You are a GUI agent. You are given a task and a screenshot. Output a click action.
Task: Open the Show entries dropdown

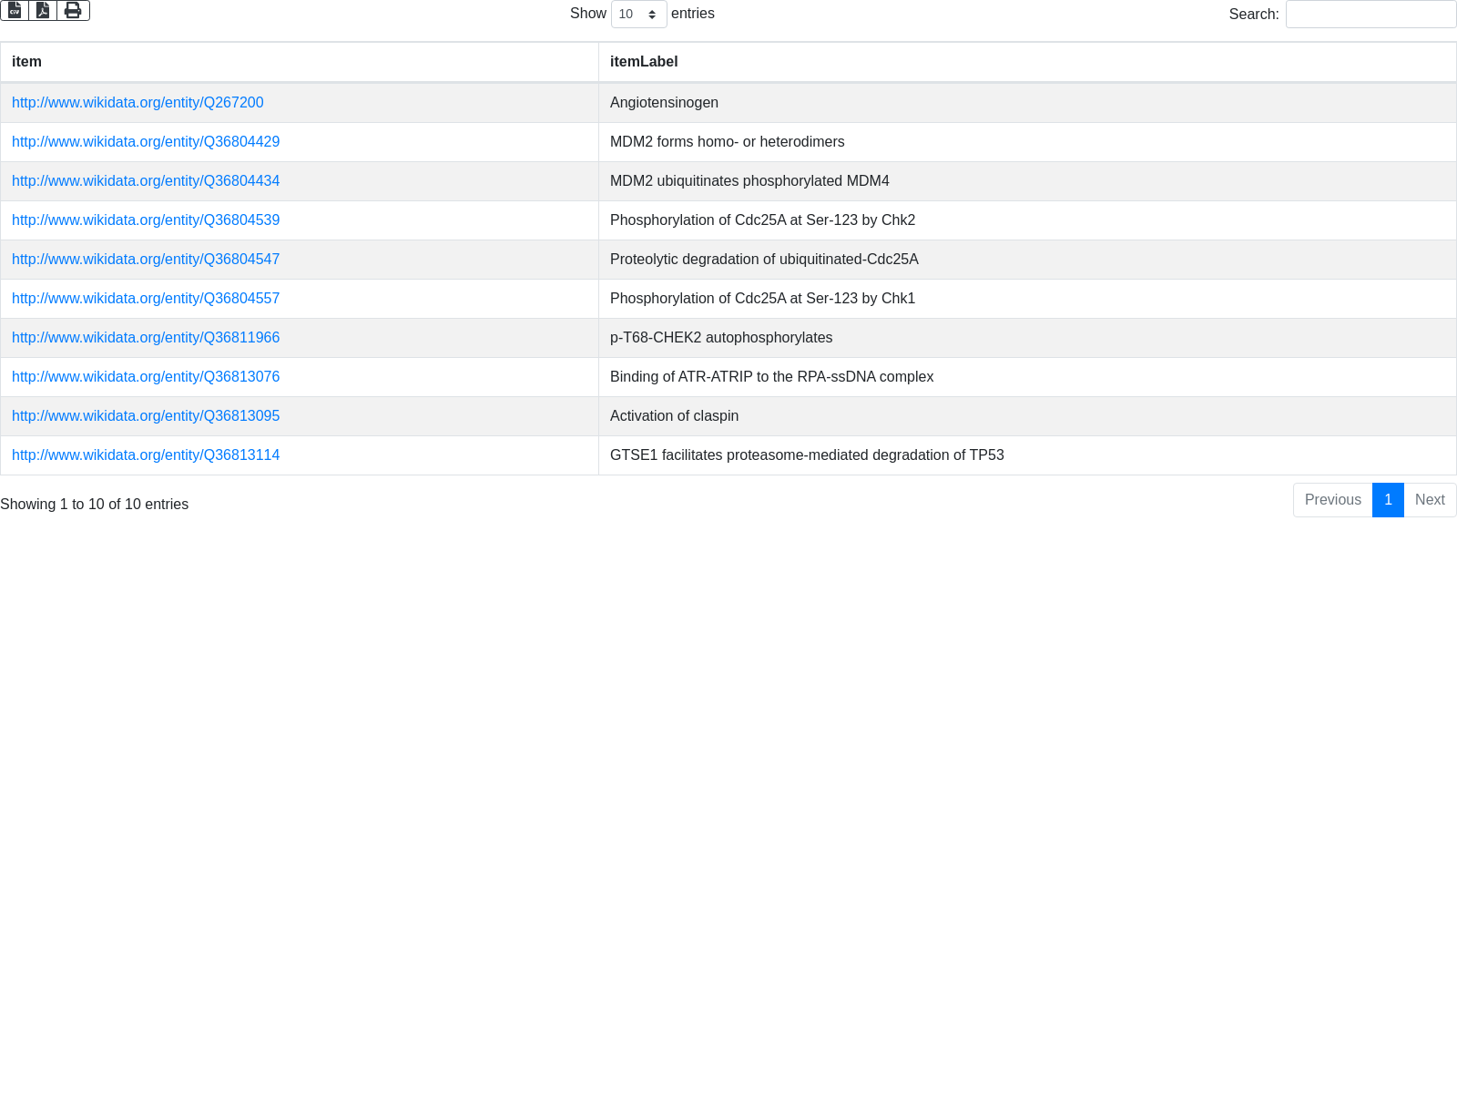tap(638, 15)
